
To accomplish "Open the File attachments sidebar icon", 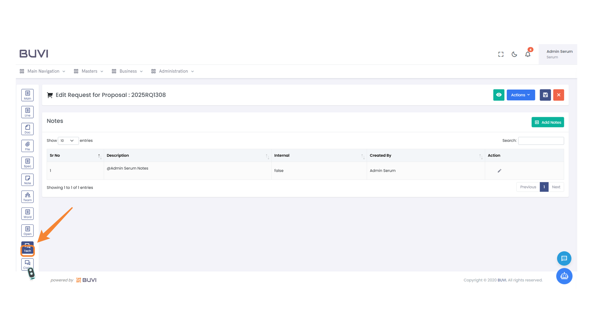I will (27, 146).
